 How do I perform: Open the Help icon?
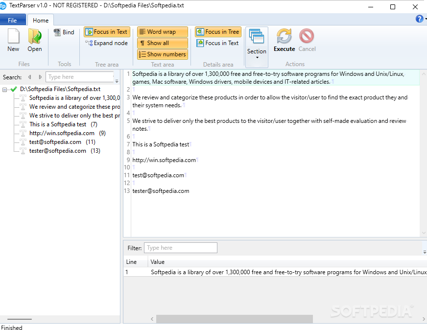[419, 19]
